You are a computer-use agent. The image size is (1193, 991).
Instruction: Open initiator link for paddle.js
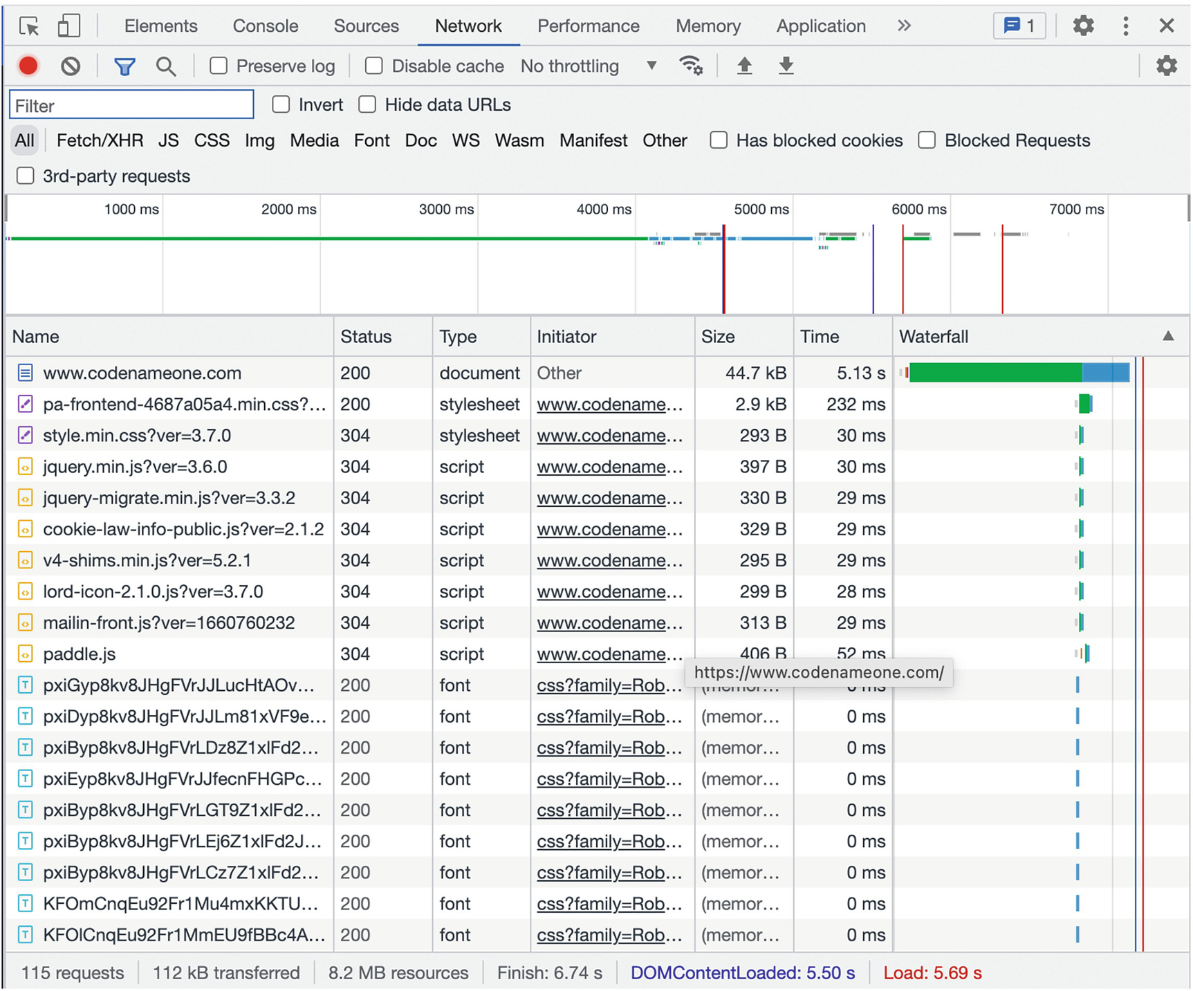609,654
